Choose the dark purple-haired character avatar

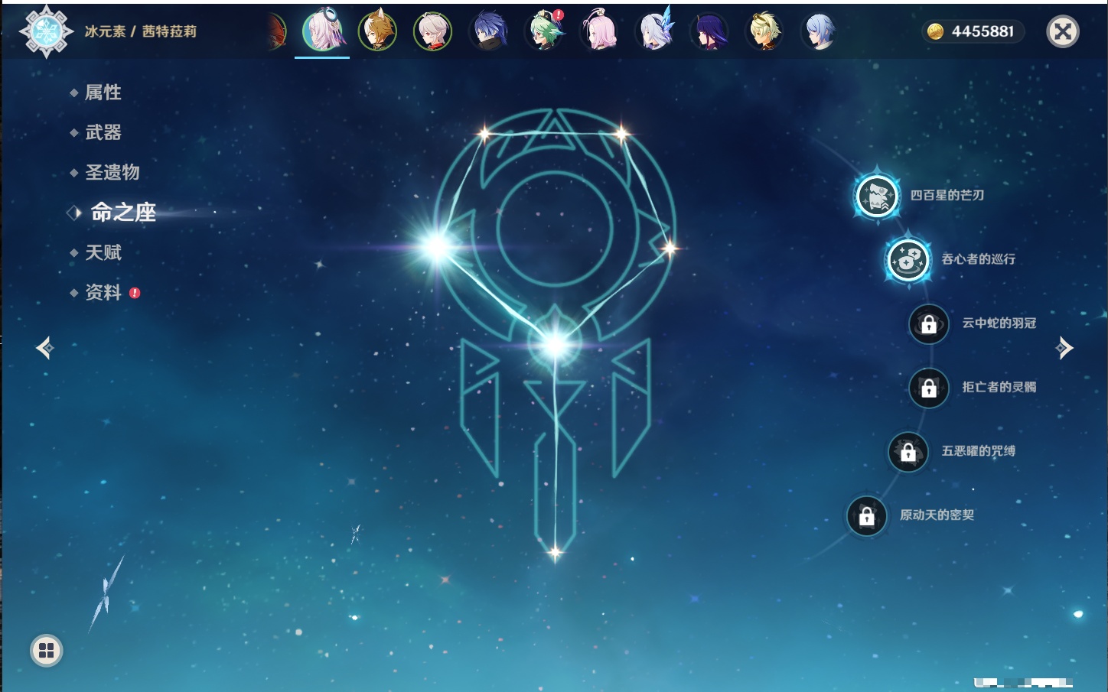[710, 31]
